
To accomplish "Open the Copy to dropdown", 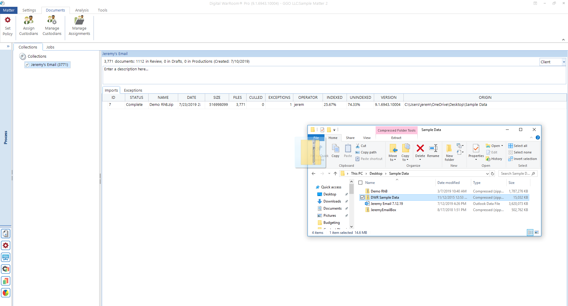I will (405, 153).
